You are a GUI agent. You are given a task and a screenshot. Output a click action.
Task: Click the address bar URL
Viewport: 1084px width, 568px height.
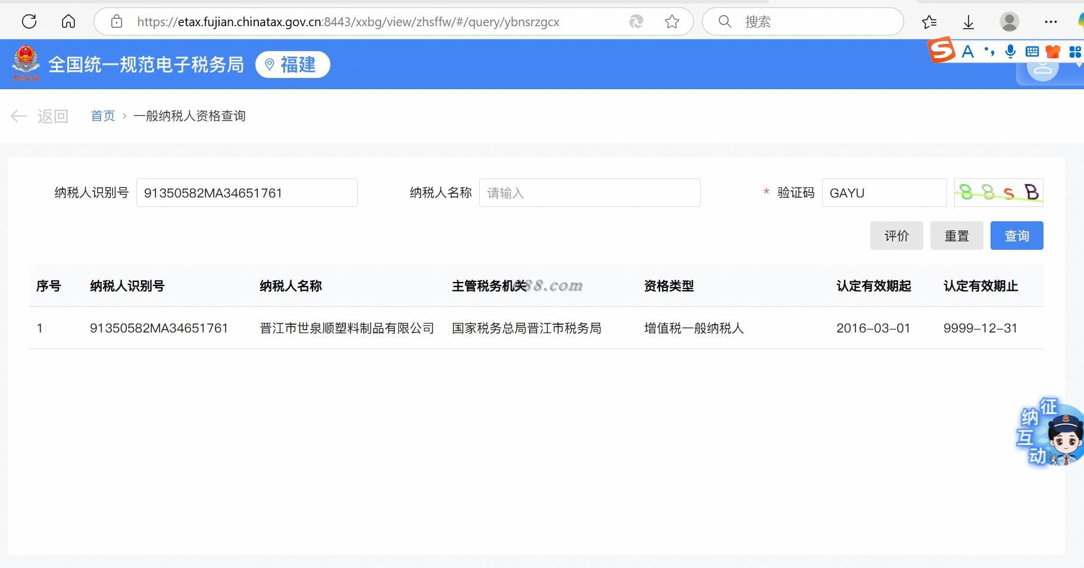(348, 22)
